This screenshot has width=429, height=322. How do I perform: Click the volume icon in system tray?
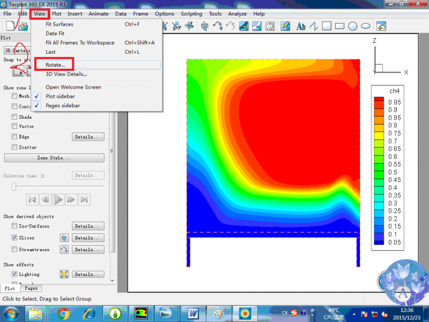point(385,314)
